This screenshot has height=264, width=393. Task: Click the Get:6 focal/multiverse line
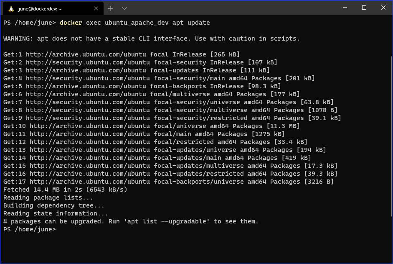(151, 94)
